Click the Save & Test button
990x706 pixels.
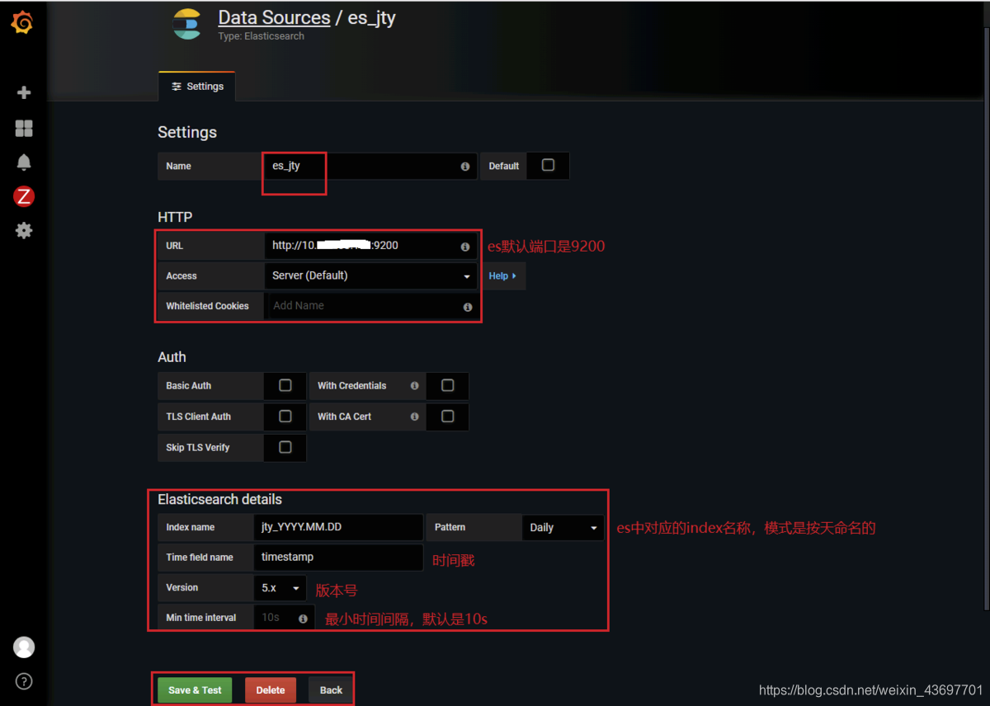coord(195,690)
